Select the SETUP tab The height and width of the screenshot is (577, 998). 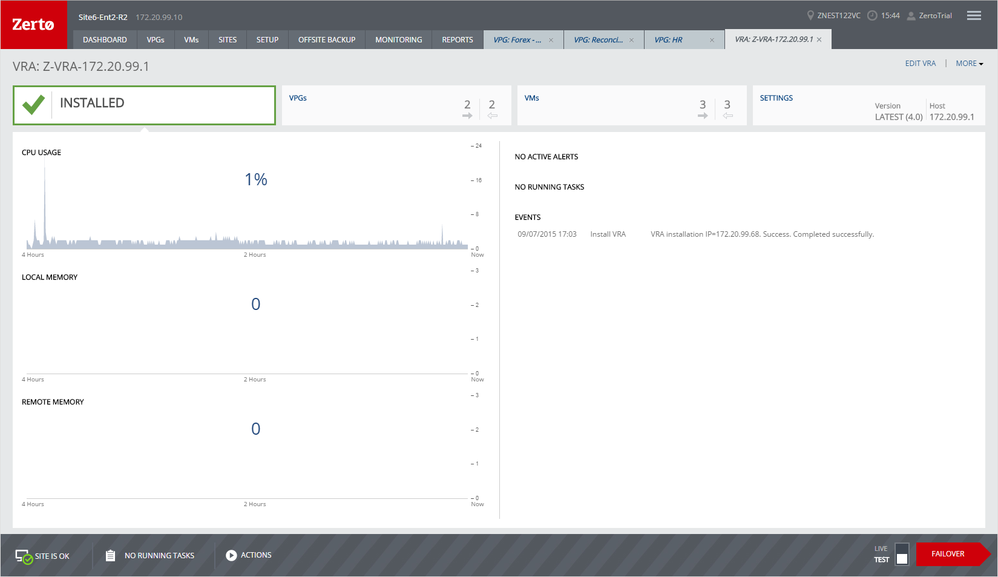tap(268, 40)
